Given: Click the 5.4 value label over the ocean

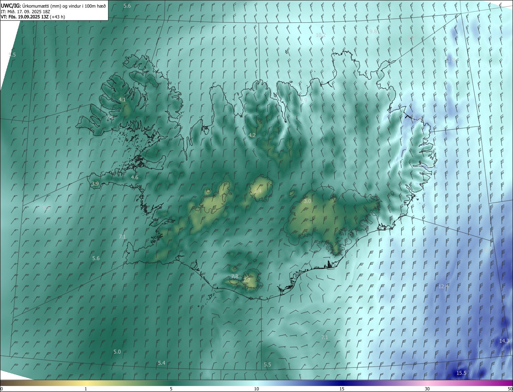Looking at the screenshot, I should coord(162,363).
